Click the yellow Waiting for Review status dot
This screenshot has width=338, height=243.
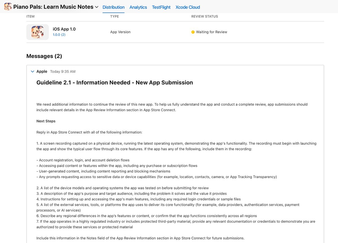pos(193,32)
